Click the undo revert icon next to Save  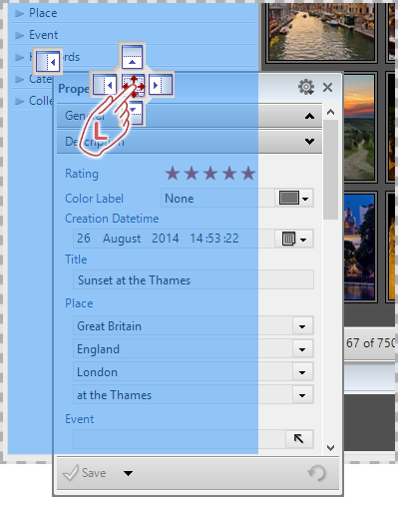point(316,473)
